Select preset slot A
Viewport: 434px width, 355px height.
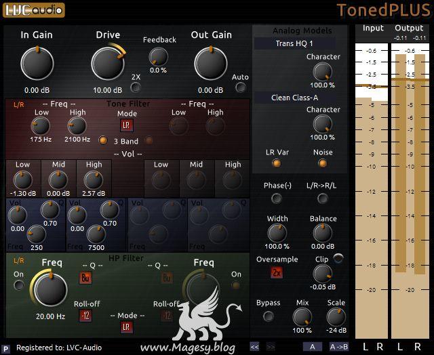tap(313, 347)
